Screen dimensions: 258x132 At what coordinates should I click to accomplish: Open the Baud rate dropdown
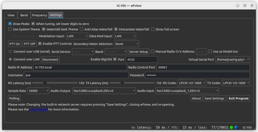116,52
